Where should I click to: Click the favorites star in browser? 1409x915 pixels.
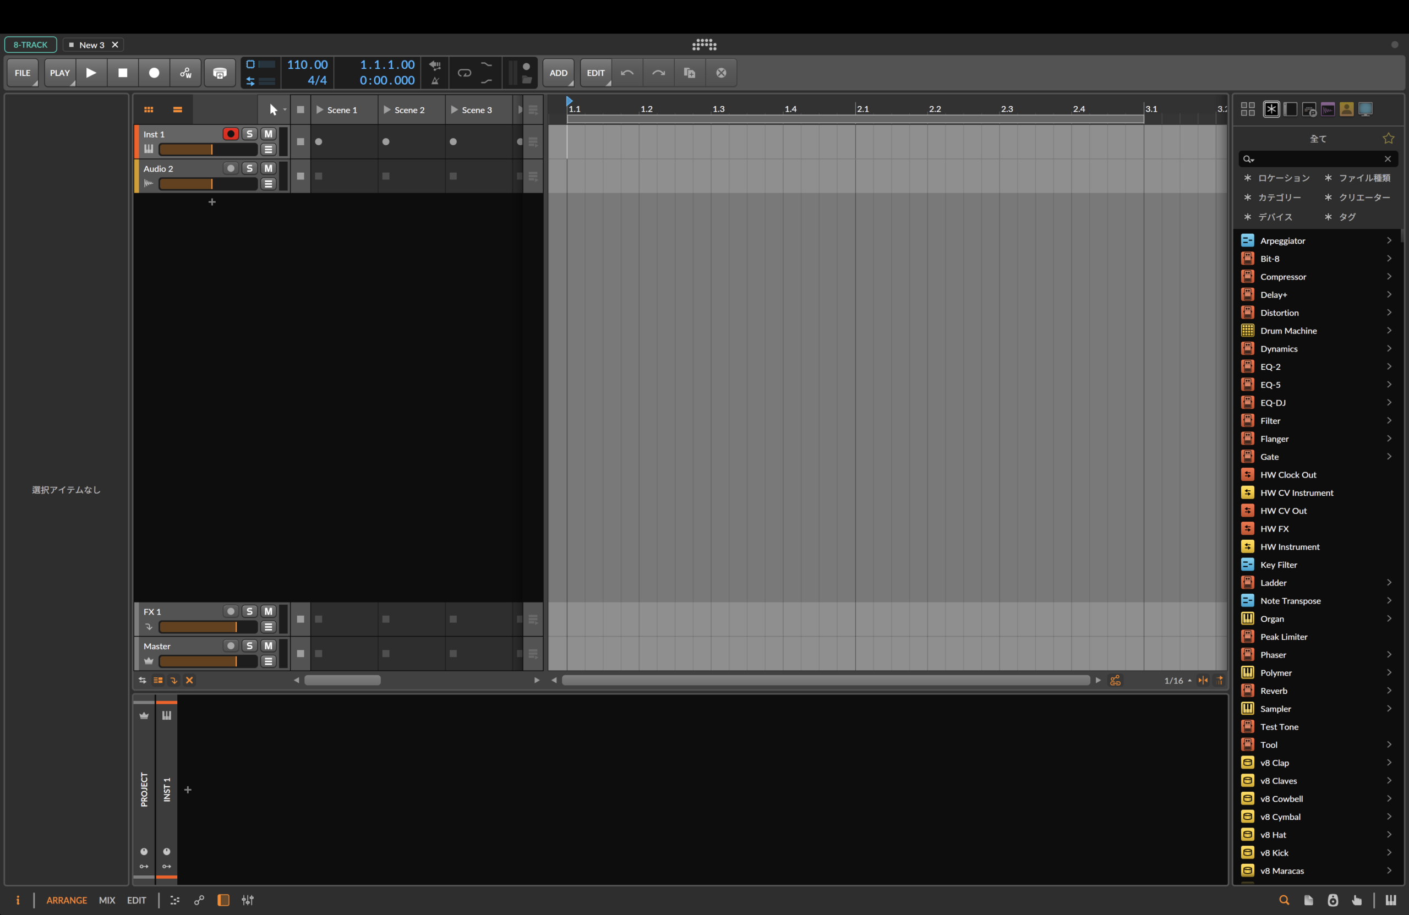tap(1388, 139)
